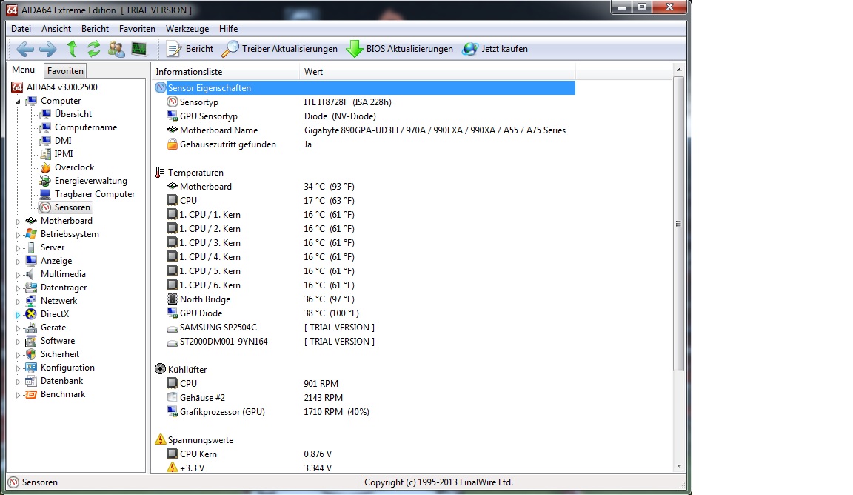Viewport: 853px width, 495px height.
Task: Collapse the Computer tree node
Action: point(18,102)
